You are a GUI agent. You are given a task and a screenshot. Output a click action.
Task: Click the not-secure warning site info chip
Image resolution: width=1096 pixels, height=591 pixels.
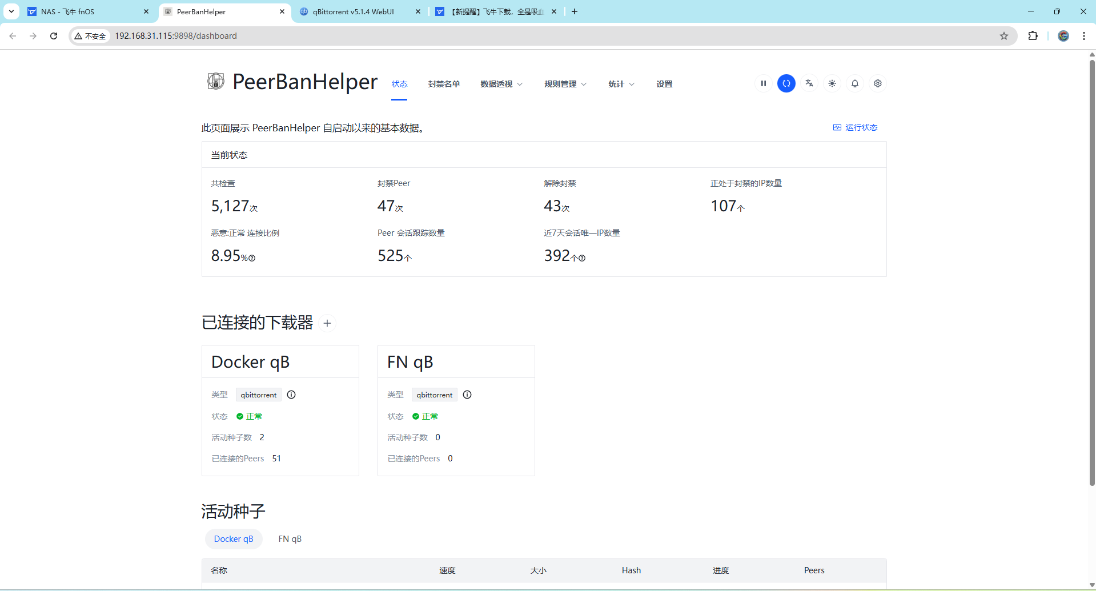(x=90, y=36)
